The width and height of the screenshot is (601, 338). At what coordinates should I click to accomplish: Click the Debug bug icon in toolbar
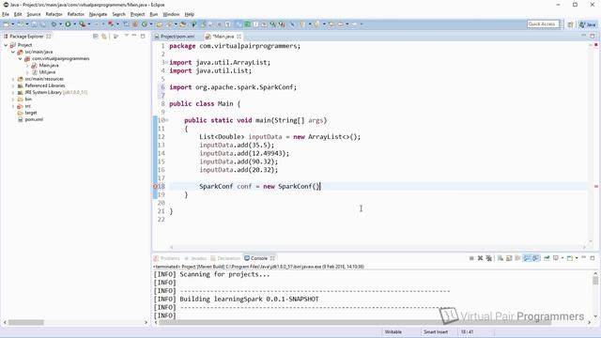click(x=54, y=24)
